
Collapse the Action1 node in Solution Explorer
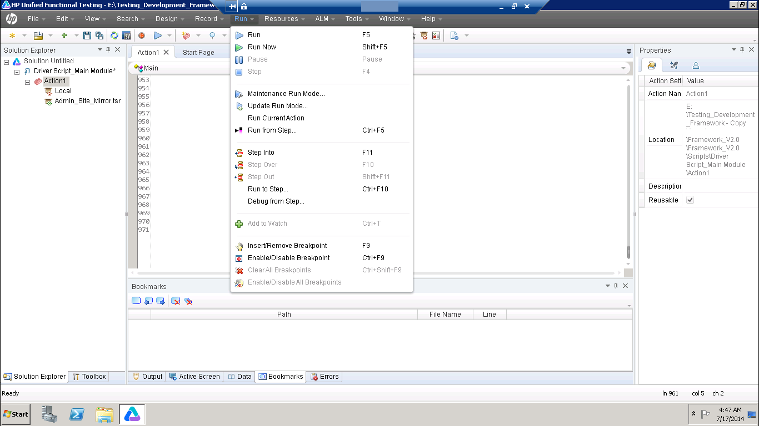coord(27,80)
